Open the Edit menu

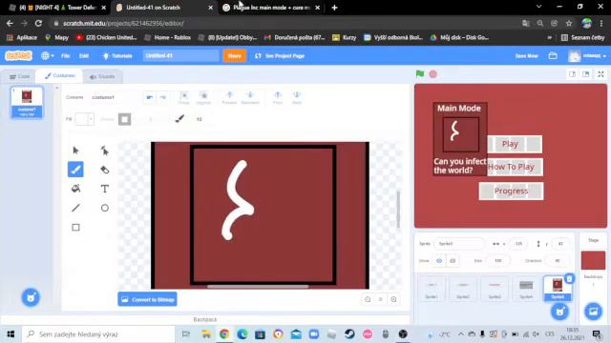pyautogui.click(x=84, y=55)
